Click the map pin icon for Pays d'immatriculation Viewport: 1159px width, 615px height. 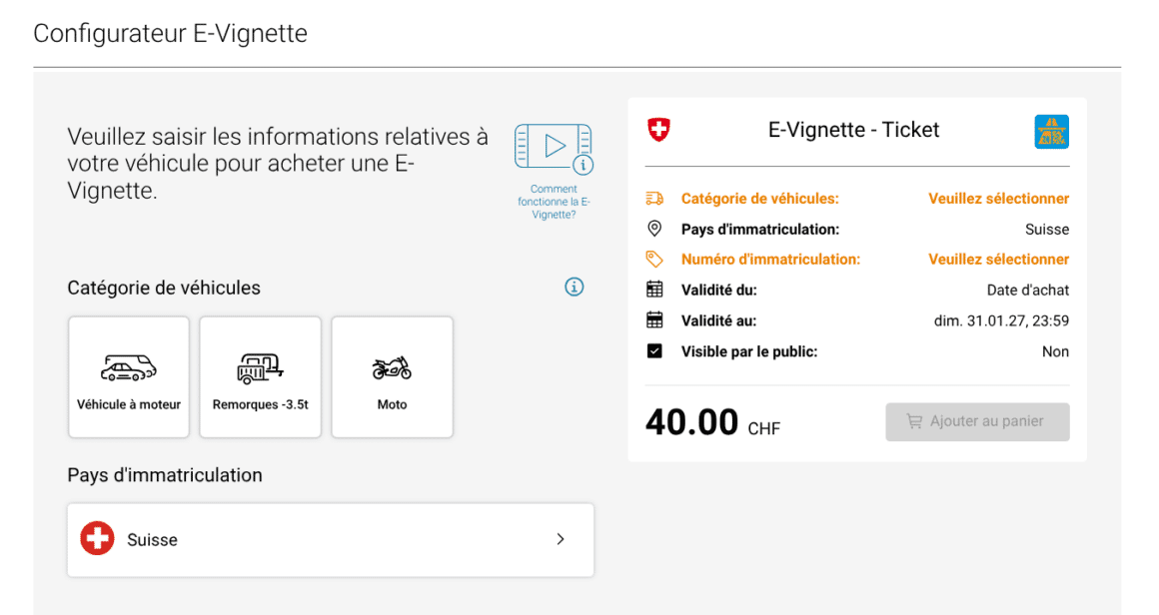pos(655,228)
